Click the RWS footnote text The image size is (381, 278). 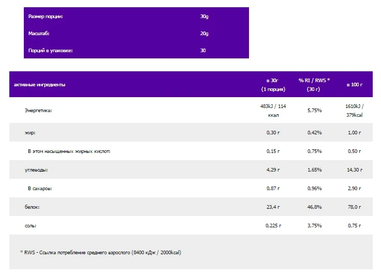pos(100,253)
